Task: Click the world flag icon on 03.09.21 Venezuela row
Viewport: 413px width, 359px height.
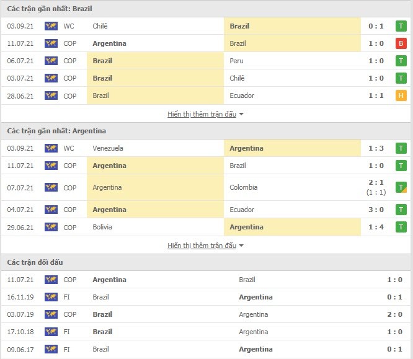Action: point(51,148)
